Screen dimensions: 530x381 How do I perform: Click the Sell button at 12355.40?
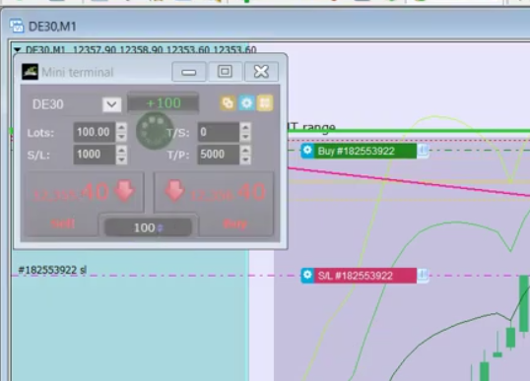[85, 203]
